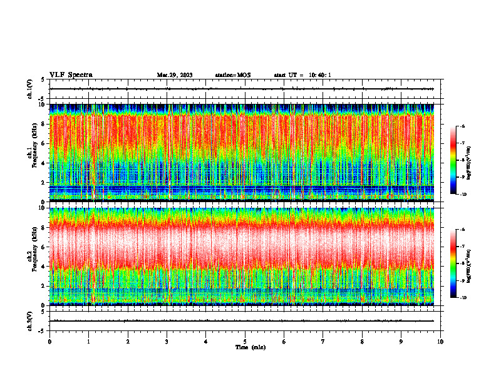Viewport: 496px width, 383px height.
Task: Click the 'Time (min)' axis label
Action: tap(251, 347)
